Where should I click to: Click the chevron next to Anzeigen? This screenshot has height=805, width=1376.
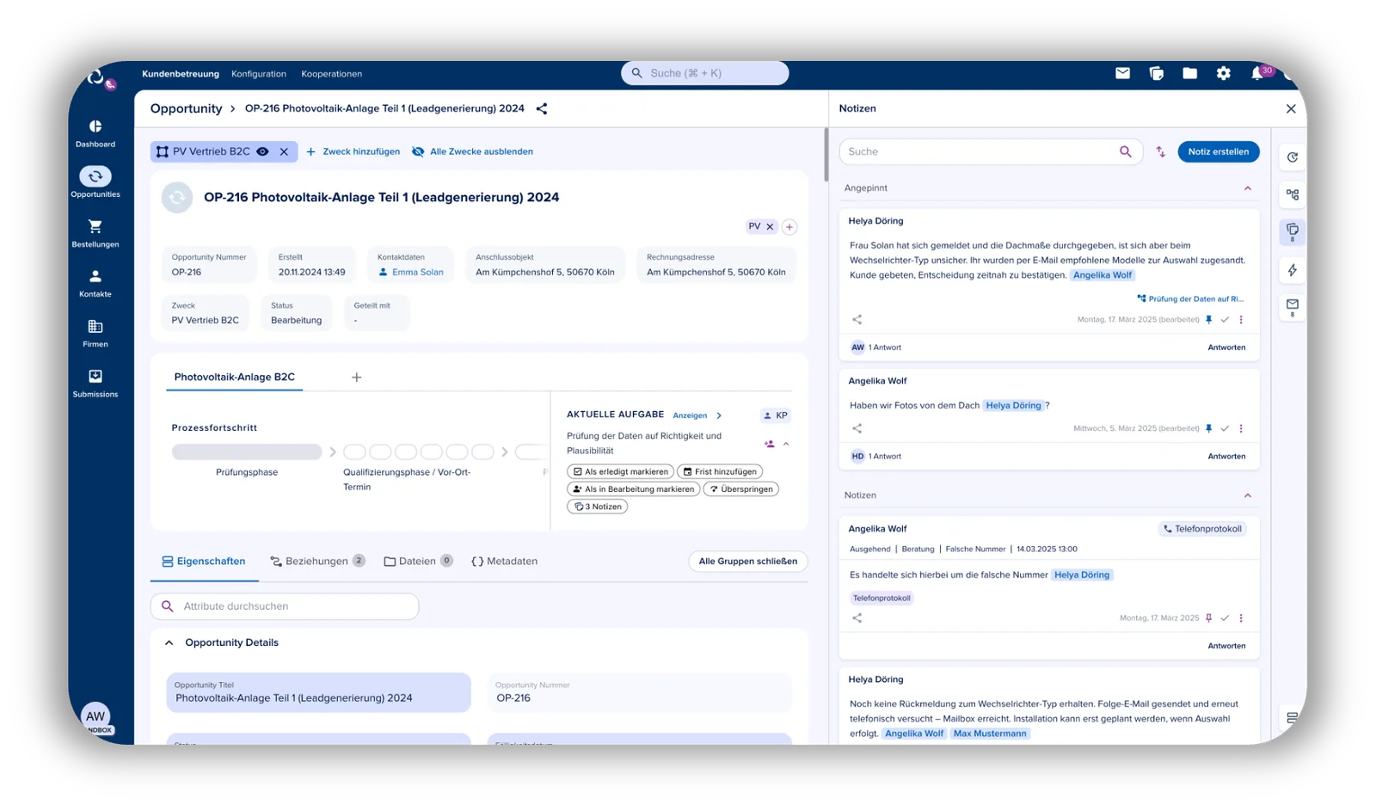pos(719,415)
